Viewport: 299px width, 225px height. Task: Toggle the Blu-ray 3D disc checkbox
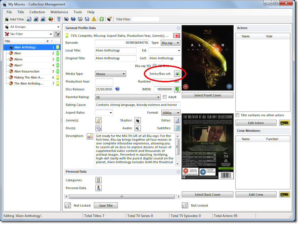click(x=154, y=66)
